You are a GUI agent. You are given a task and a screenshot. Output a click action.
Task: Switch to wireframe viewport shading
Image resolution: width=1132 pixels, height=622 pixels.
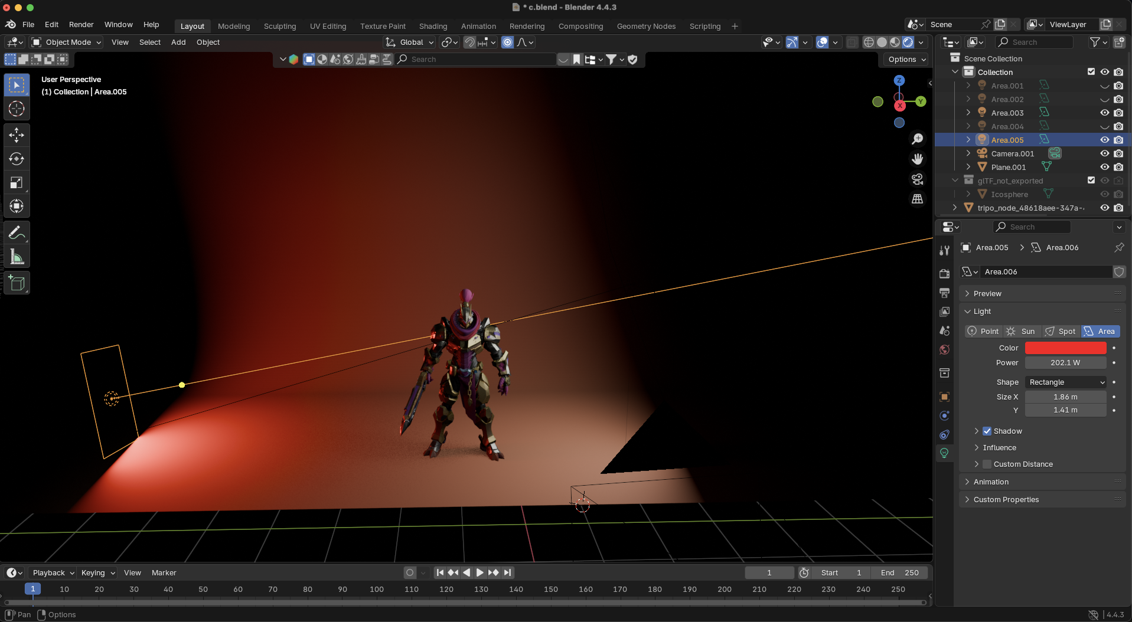pos(869,42)
